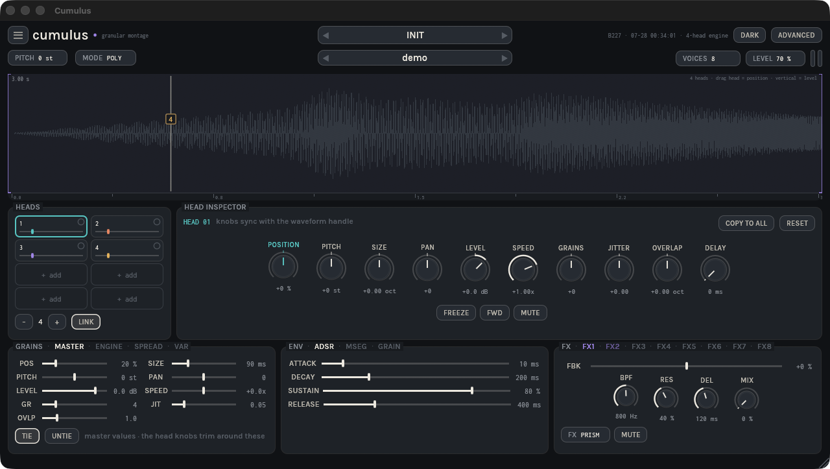
Task: Select next sample with demo right arrow
Action: point(504,58)
